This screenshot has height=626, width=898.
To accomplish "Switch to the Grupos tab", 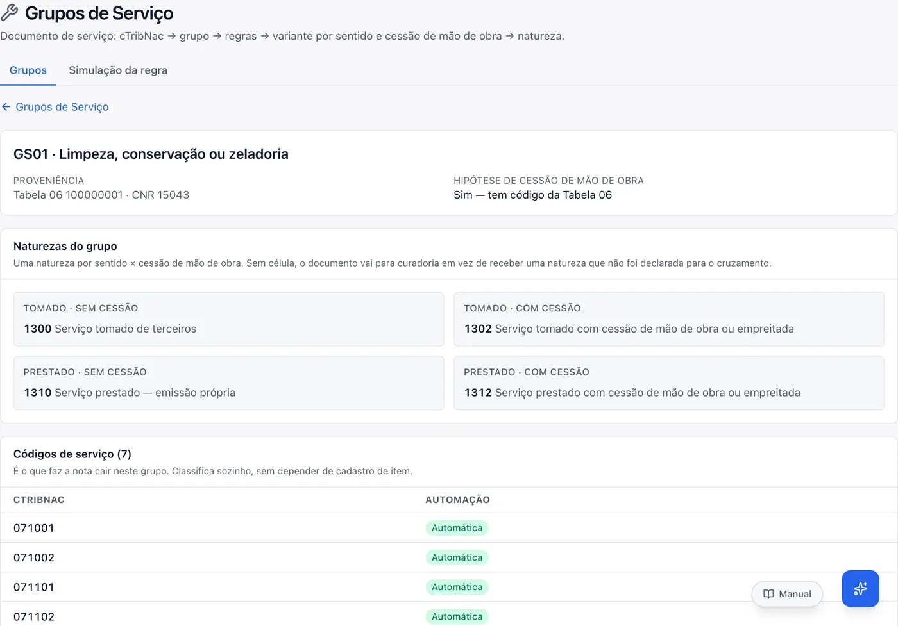I will coord(28,70).
